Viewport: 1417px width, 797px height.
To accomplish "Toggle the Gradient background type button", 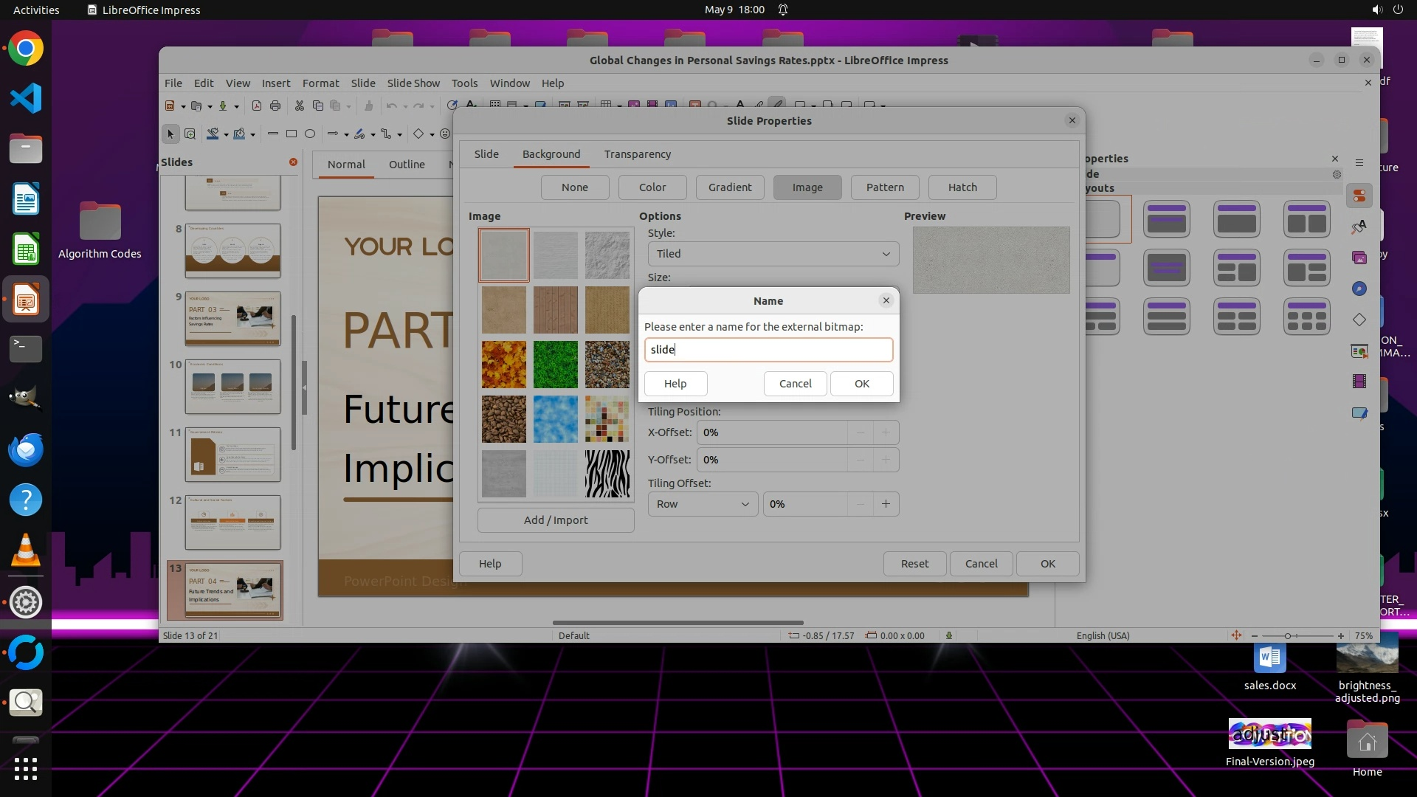I will pyautogui.click(x=730, y=187).
